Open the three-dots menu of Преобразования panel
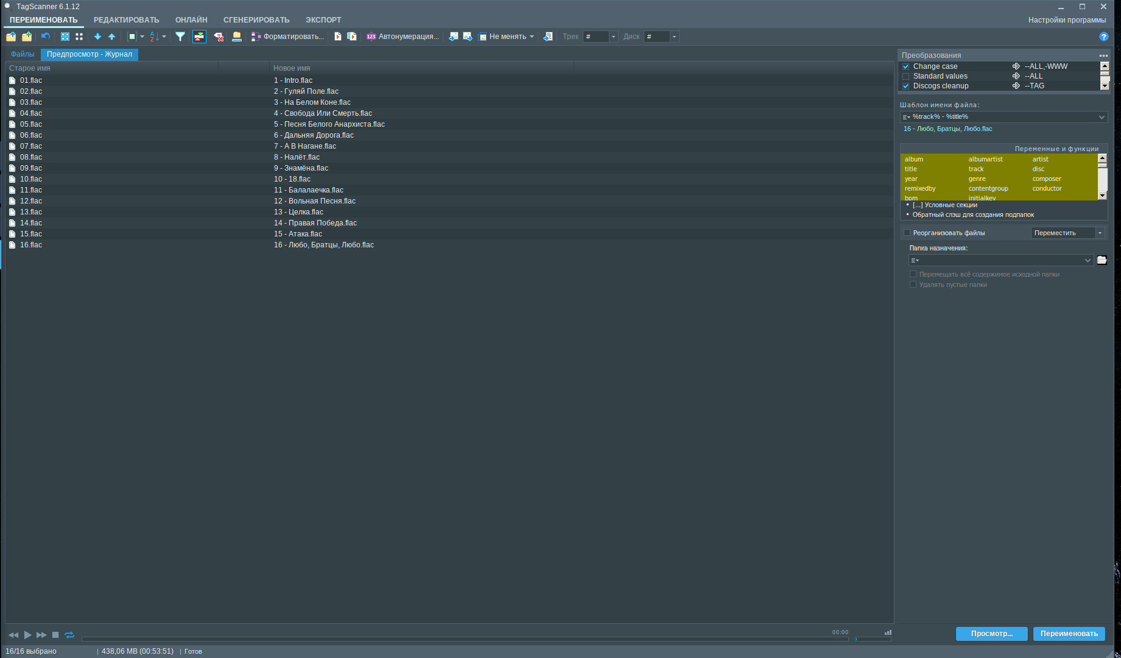 pos(1104,55)
